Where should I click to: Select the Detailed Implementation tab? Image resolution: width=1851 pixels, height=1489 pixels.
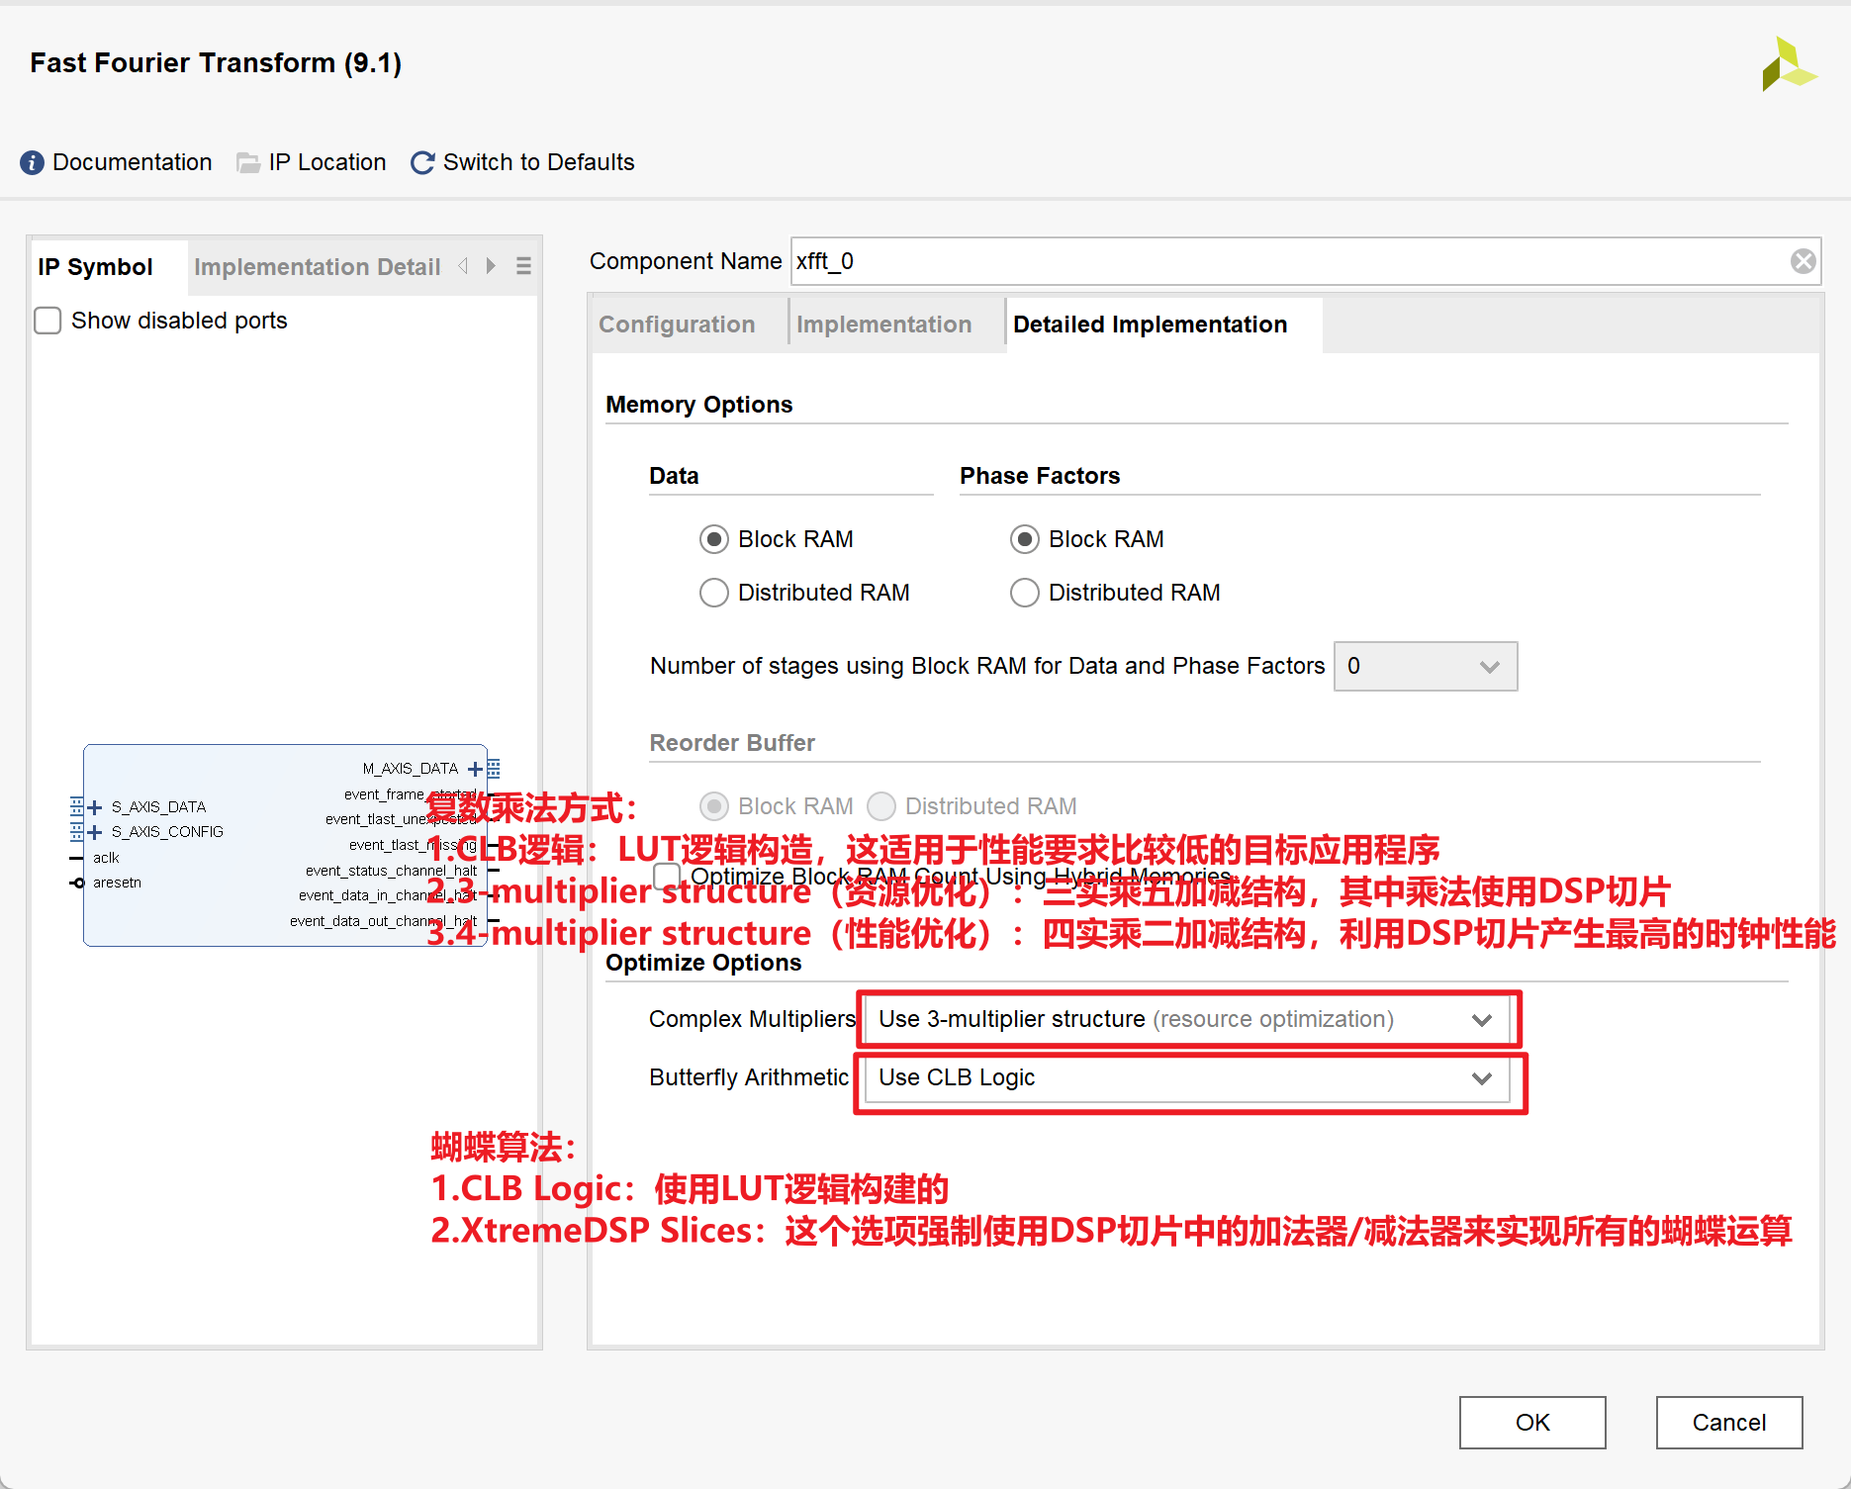coord(1151,325)
